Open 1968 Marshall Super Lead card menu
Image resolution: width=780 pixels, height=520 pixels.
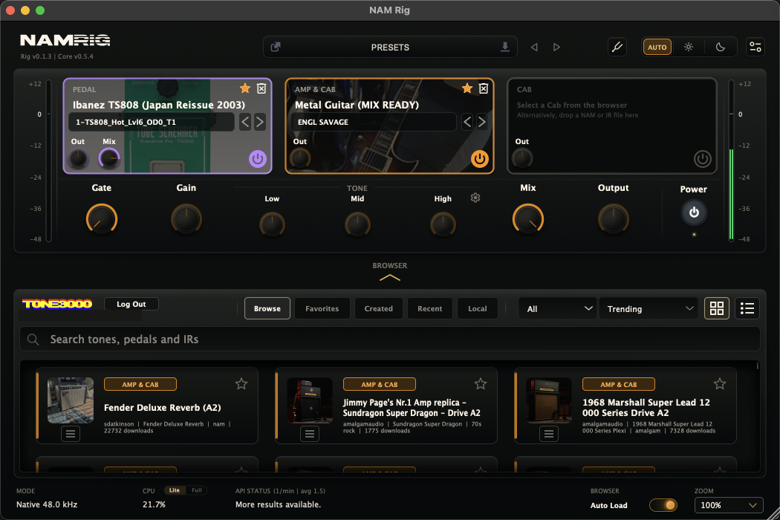coord(549,435)
